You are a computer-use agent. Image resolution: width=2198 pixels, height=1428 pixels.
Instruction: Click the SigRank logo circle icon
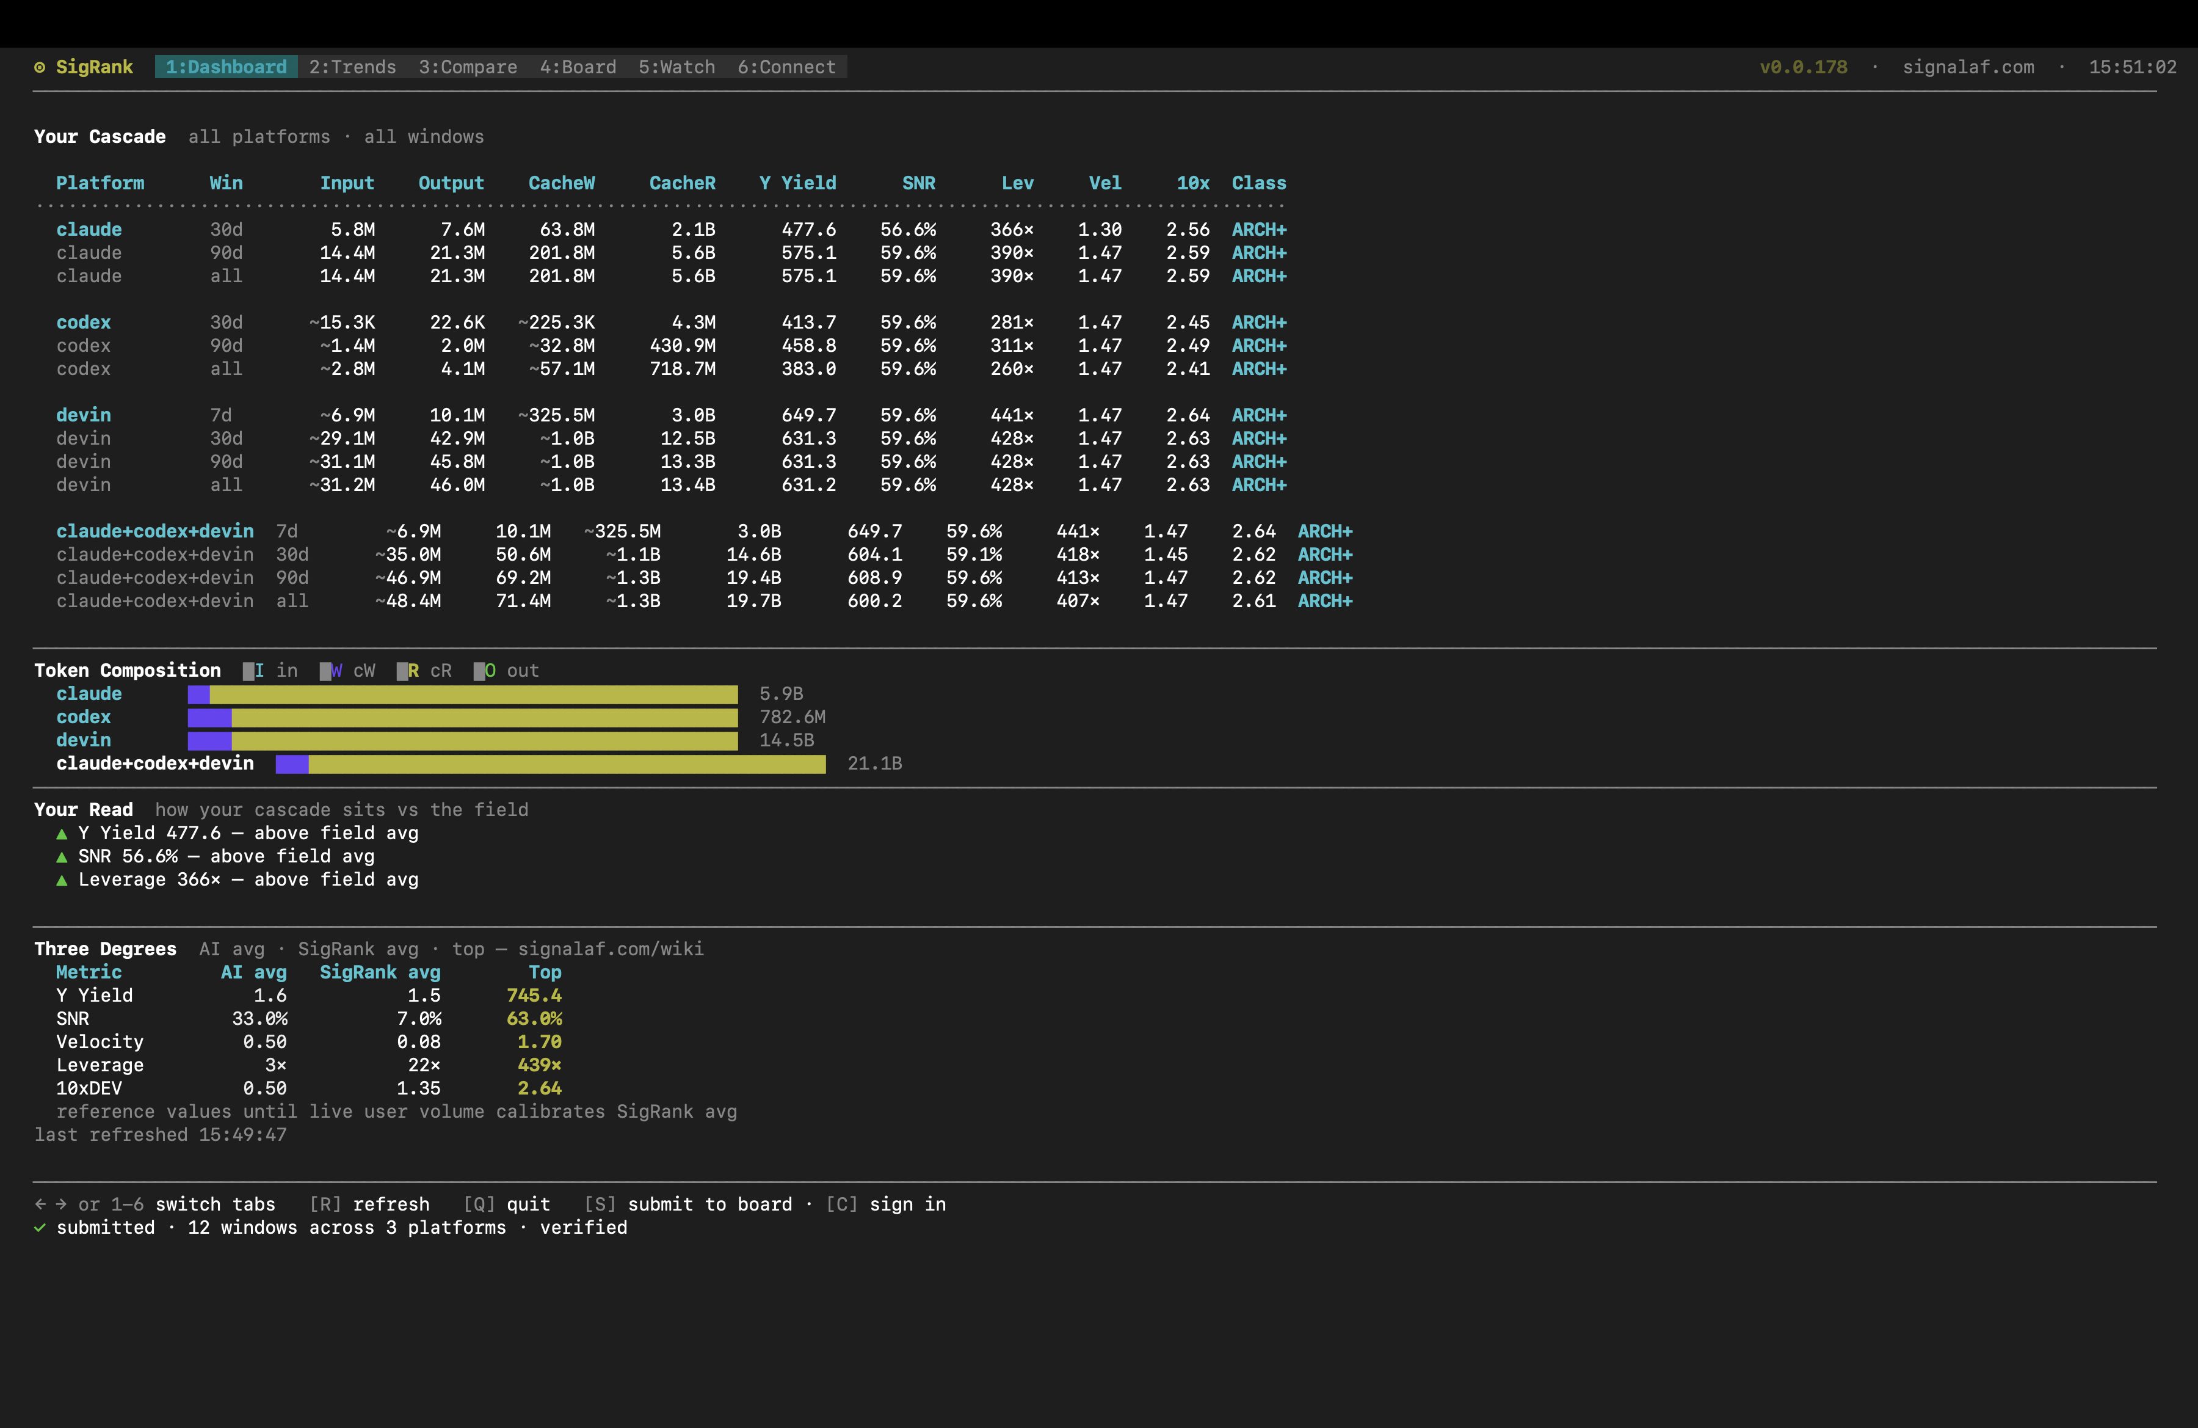click(40, 67)
